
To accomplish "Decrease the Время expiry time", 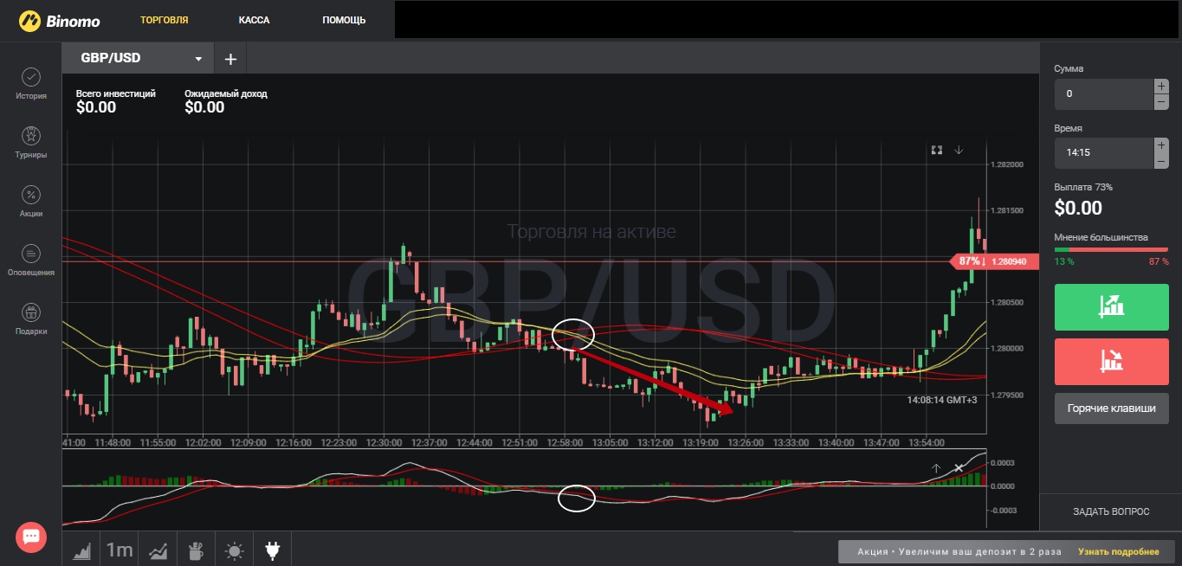I will 1161,161.
